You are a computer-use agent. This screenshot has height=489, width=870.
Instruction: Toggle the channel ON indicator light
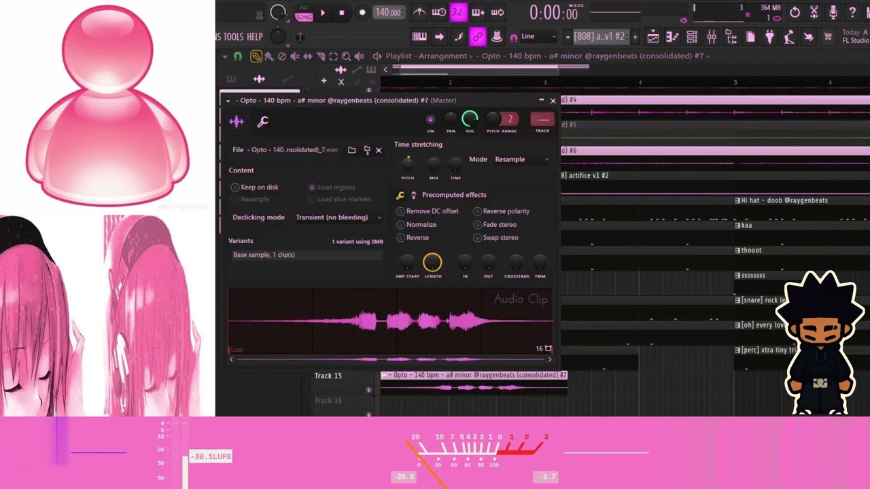click(x=430, y=120)
